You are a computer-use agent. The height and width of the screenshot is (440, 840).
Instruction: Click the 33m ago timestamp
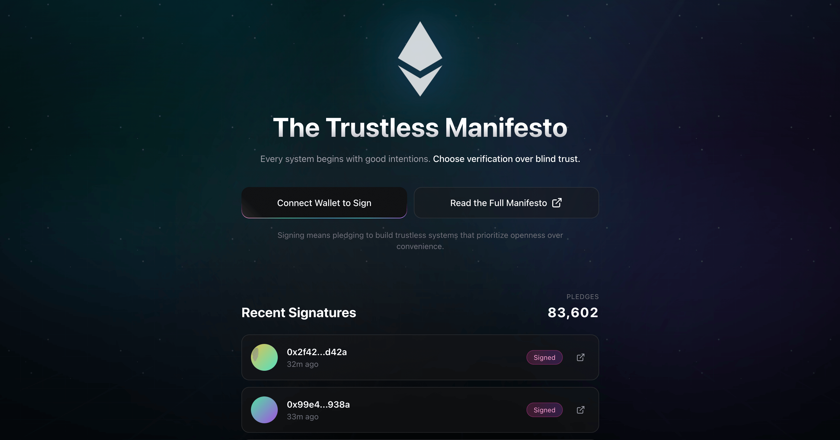(302, 417)
